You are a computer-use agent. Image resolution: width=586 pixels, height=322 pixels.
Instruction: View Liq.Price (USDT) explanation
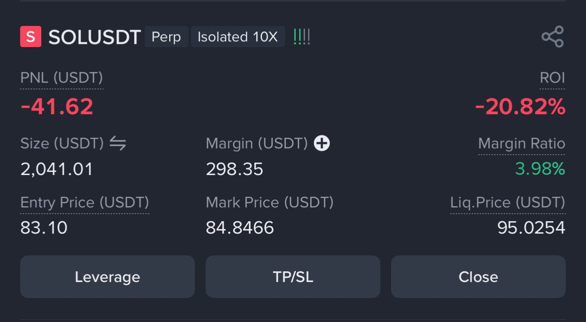(508, 203)
